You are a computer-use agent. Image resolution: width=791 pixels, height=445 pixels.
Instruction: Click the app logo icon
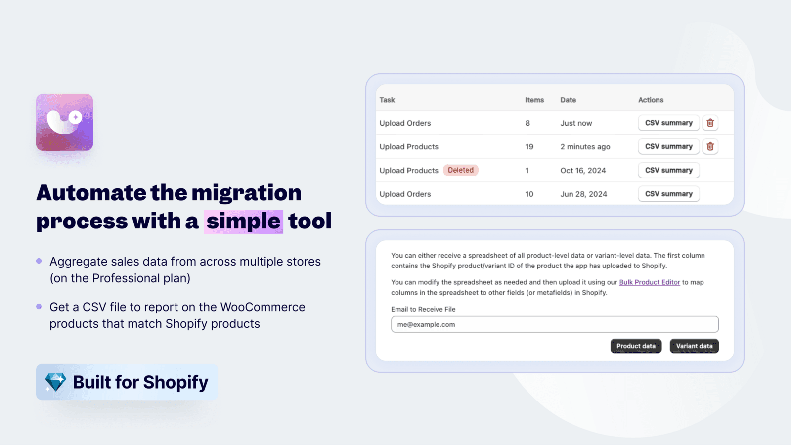[64, 123]
